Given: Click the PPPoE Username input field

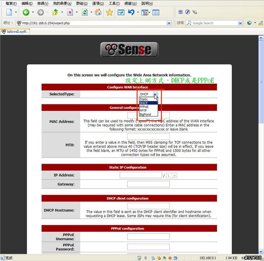Looking at the screenshot, I should [148, 237].
